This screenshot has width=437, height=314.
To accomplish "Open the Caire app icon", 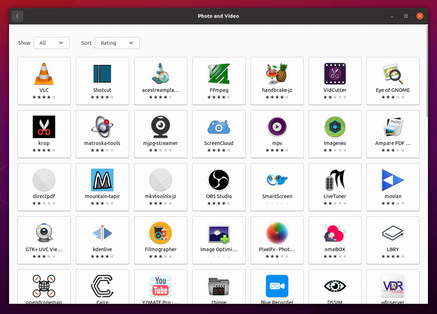I will [102, 286].
